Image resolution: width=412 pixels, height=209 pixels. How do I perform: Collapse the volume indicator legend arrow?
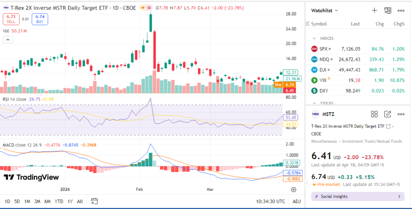[7, 39]
